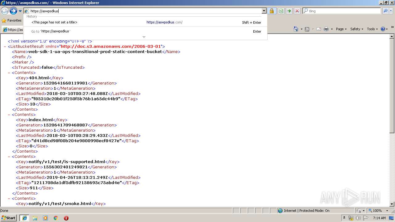Choose Go to 'https://aswpsdkus' suggestion
The width and height of the screenshot is (395, 222).
click(x=145, y=31)
